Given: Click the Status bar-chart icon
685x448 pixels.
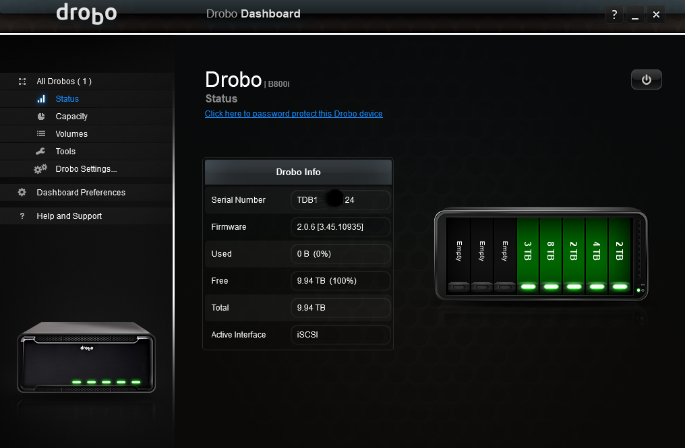Looking at the screenshot, I should tap(41, 99).
